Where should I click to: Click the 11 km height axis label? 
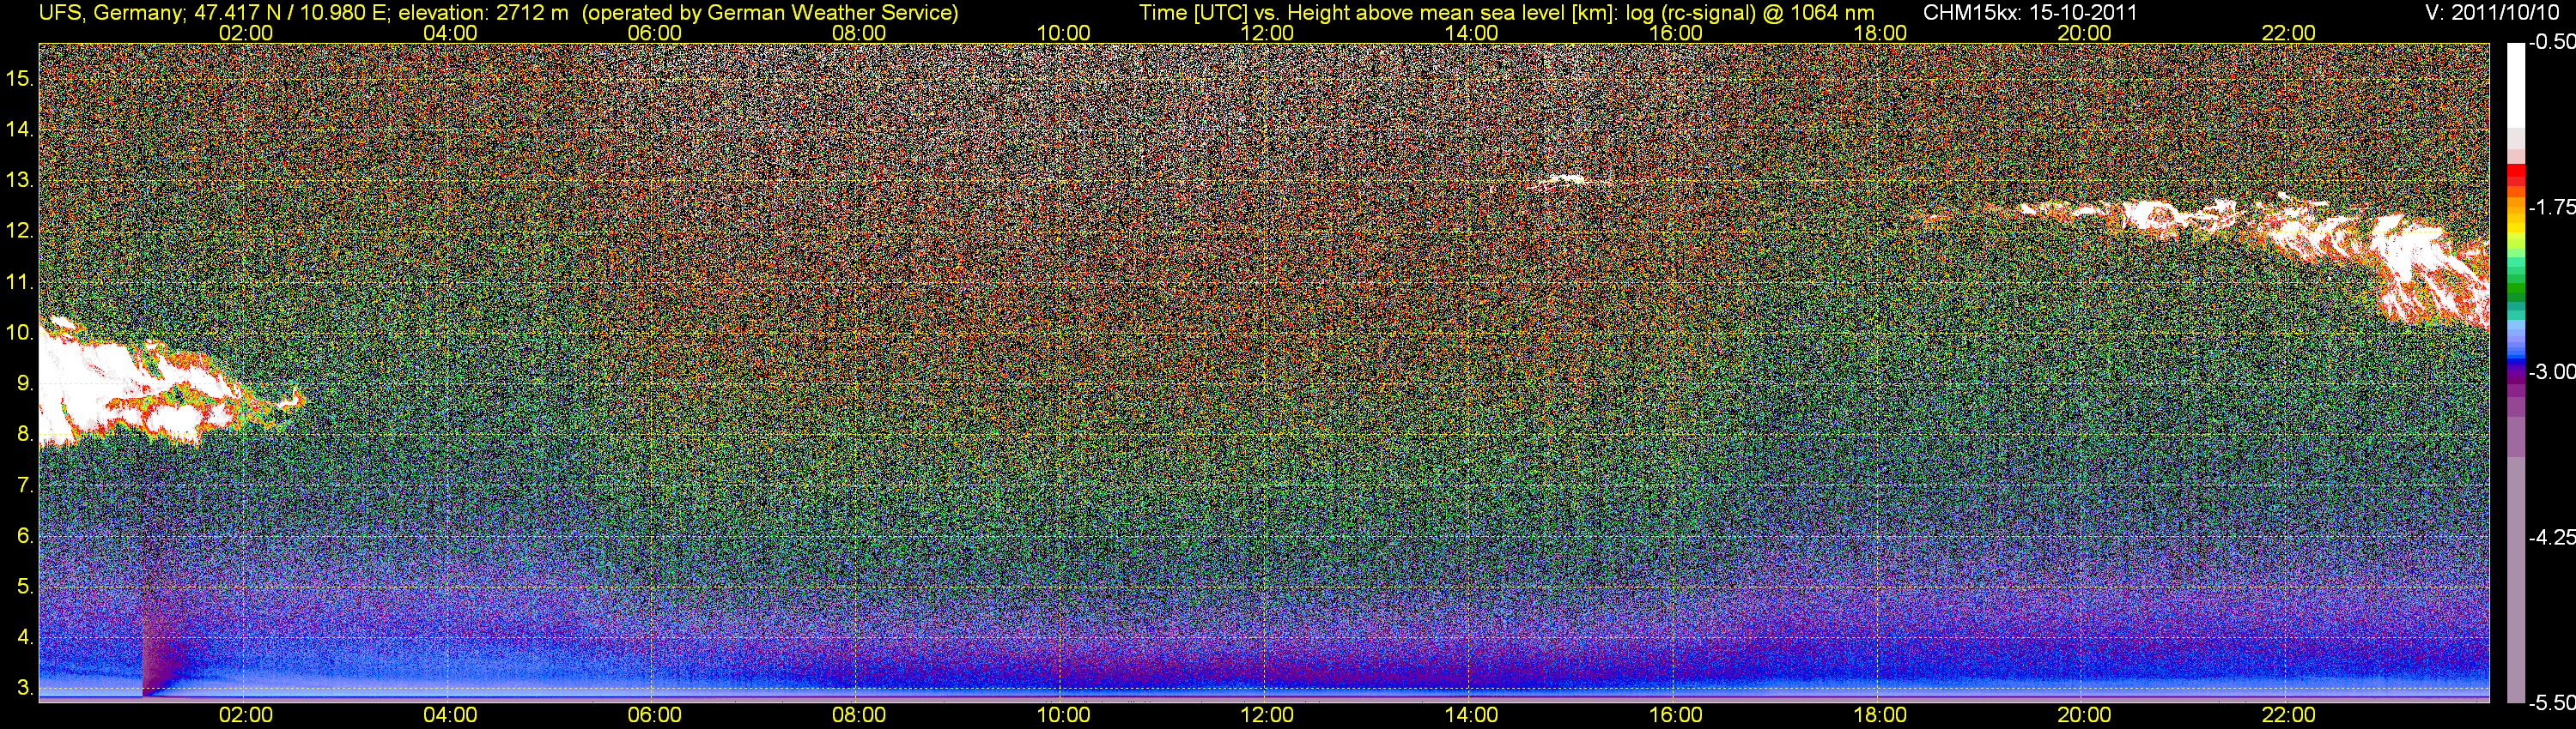click(x=20, y=281)
